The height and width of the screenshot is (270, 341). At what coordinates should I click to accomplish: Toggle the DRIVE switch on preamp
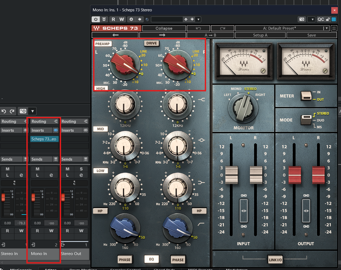pos(152,43)
